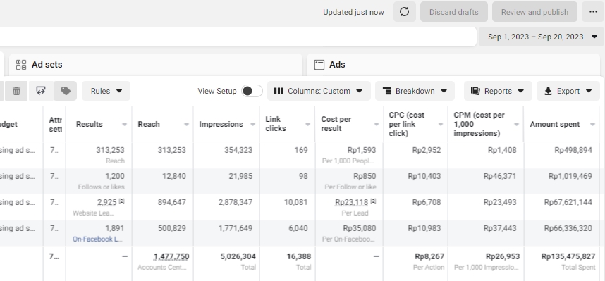
Task: Click the Updated just now status text
Action: [353, 13]
